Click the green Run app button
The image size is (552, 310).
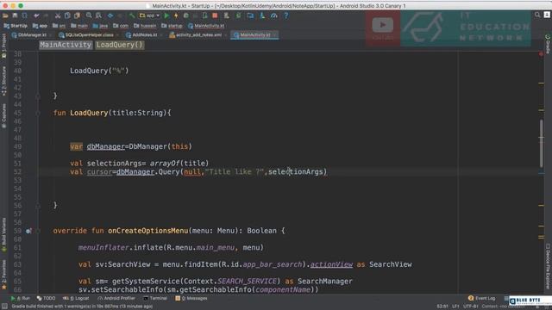tap(166, 15)
